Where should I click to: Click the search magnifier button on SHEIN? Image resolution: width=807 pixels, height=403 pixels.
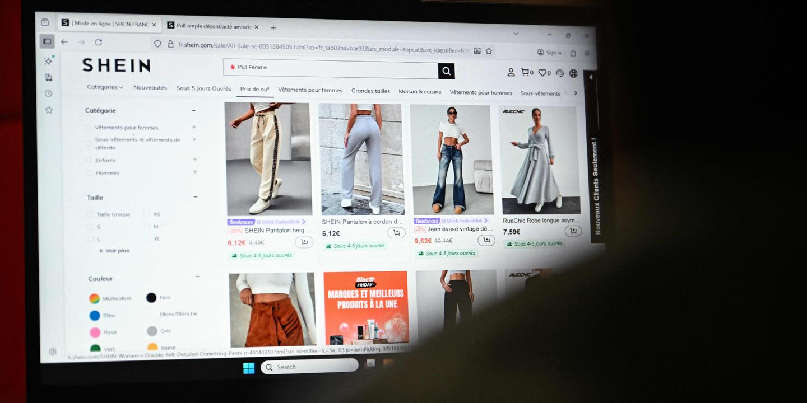[x=446, y=71]
